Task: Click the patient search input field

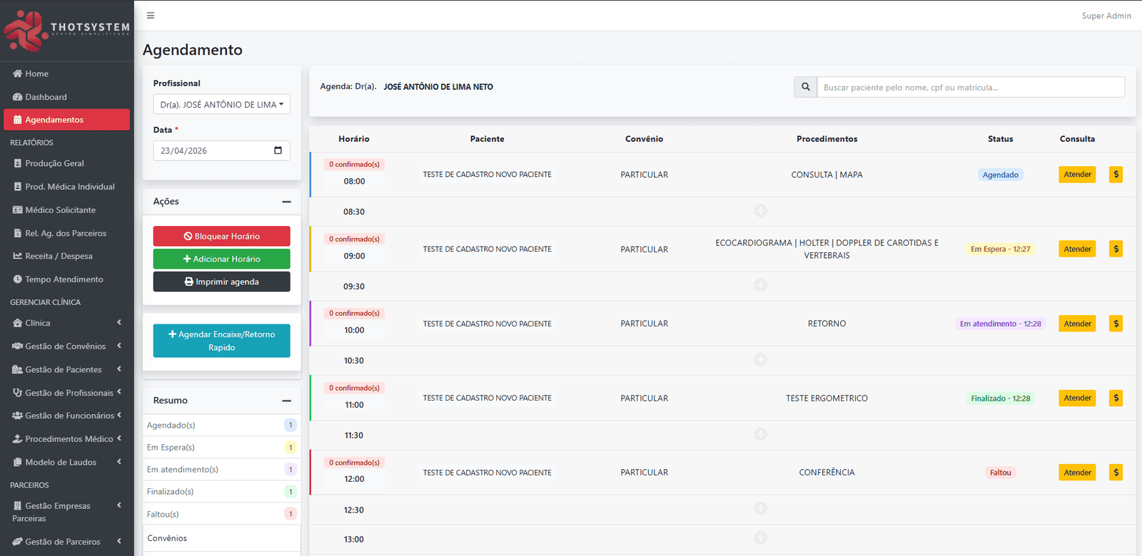Action: point(970,87)
